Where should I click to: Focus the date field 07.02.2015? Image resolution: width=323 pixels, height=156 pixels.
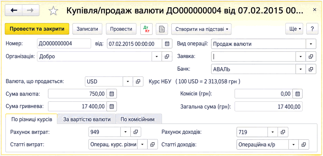(134, 44)
